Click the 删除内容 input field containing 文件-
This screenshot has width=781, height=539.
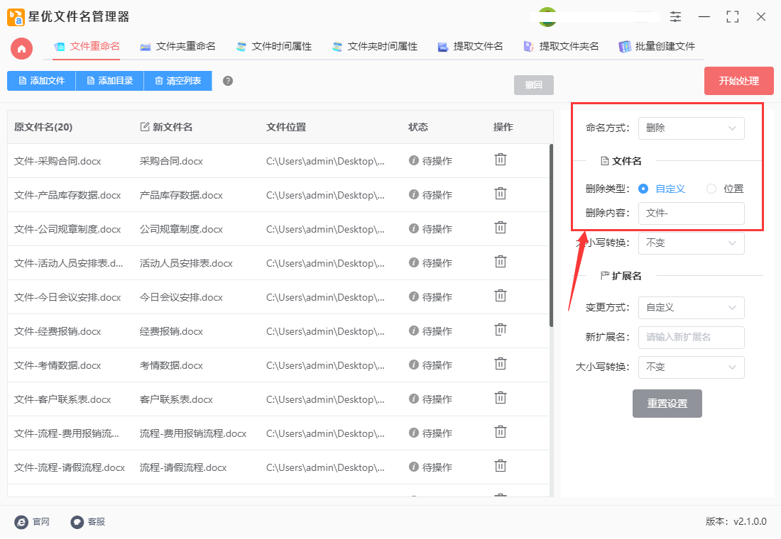pos(692,213)
